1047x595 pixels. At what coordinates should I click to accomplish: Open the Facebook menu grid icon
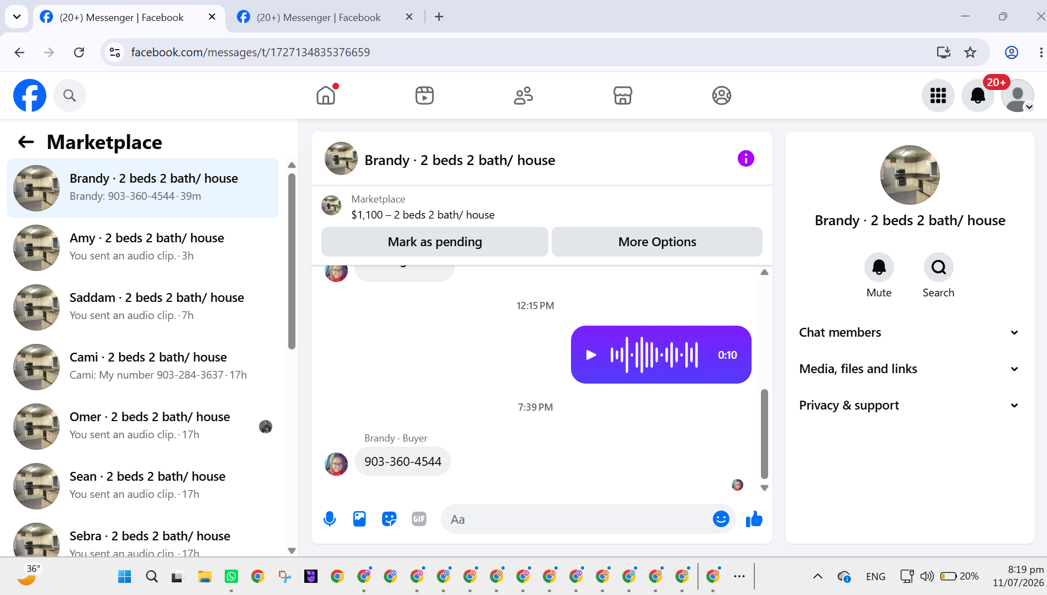tap(938, 95)
